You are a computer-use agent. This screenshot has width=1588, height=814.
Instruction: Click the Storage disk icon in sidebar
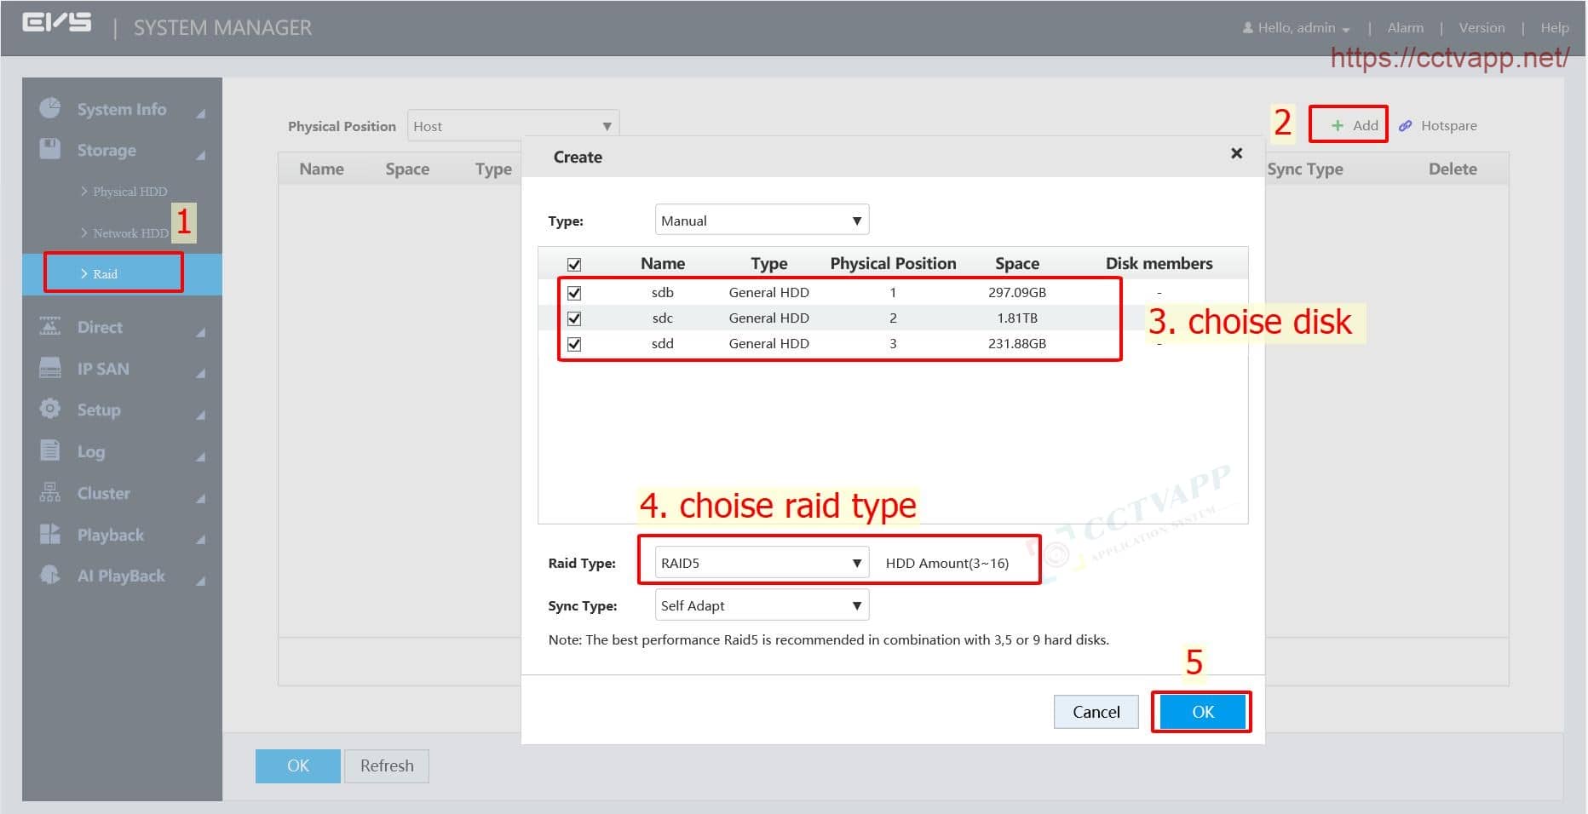50,149
